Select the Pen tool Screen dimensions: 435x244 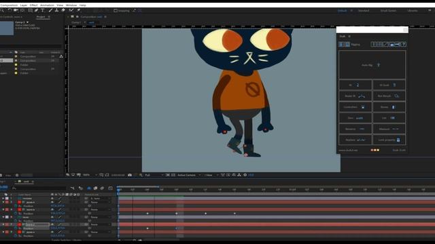[36, 10]
